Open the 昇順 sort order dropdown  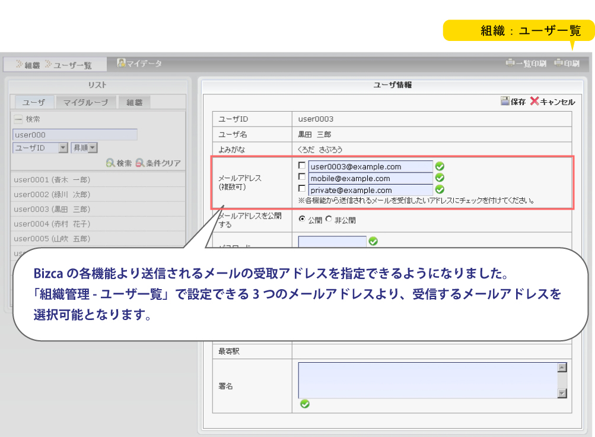click(x=84, y=148)
